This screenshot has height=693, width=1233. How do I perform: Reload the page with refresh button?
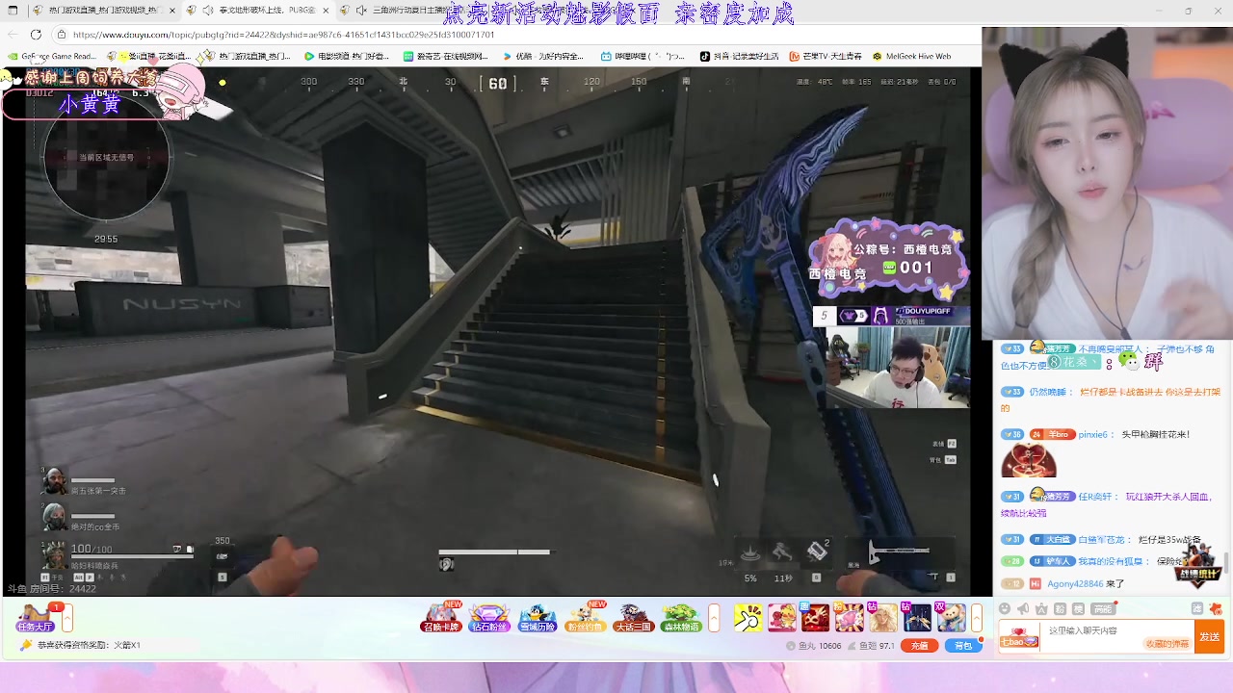coord(36,35)
